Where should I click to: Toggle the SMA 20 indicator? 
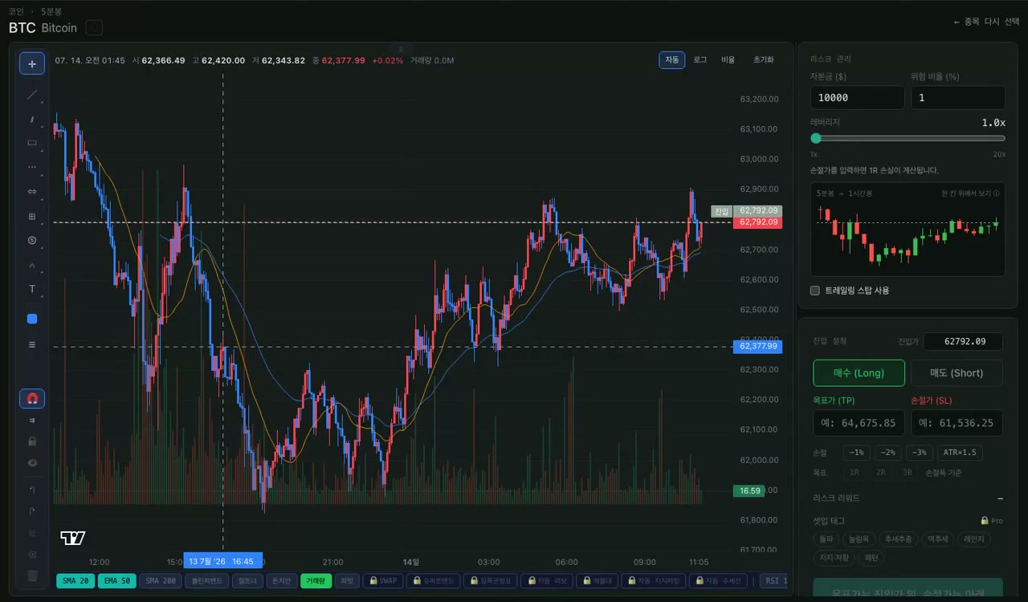pyautogui.click(x=75, y=580)
